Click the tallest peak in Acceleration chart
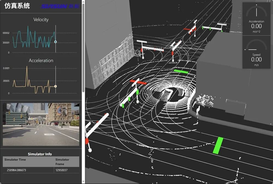Viewport: 273px width, 184px height. click(x=27, y=67)
